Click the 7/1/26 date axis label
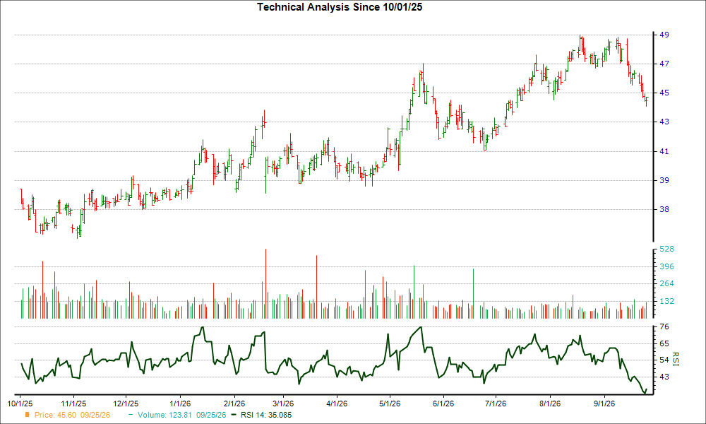The width and height of the screenshot is (706, 424). [496, 404]
